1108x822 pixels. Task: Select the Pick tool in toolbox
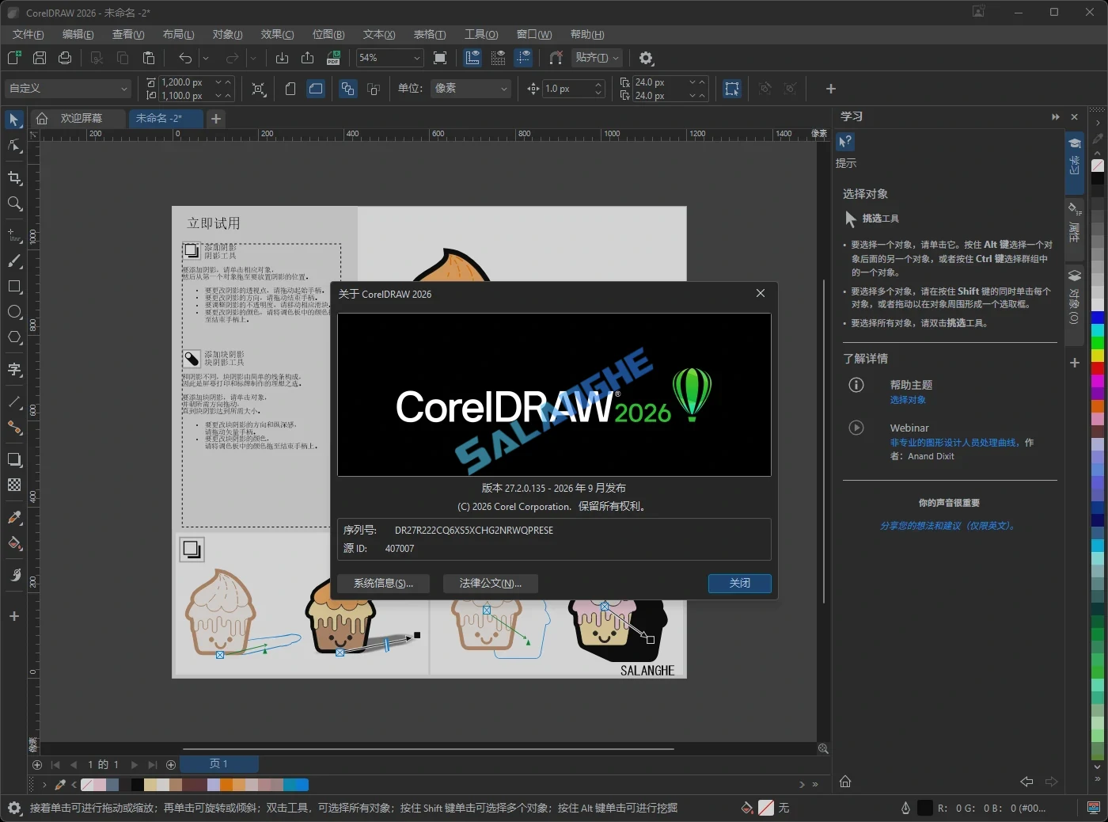(x=14, y=120)
